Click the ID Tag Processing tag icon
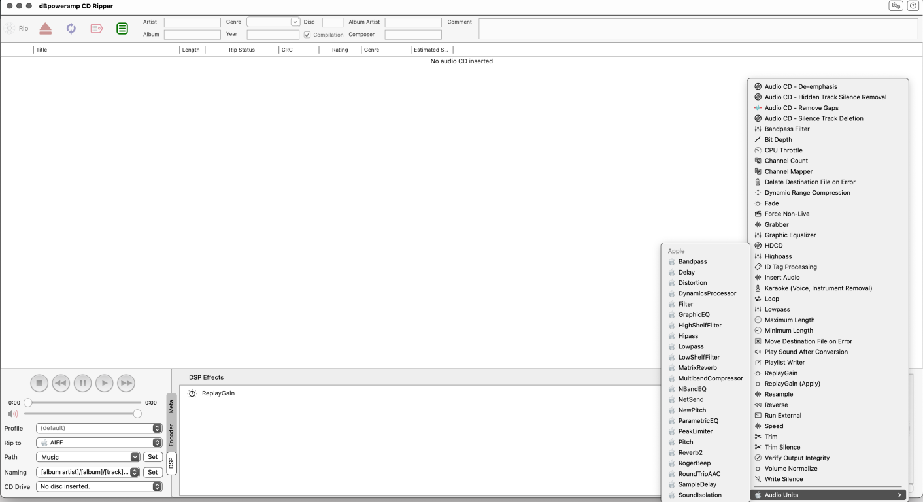Screen dimensions: 923x502 [x=758, y=267]
